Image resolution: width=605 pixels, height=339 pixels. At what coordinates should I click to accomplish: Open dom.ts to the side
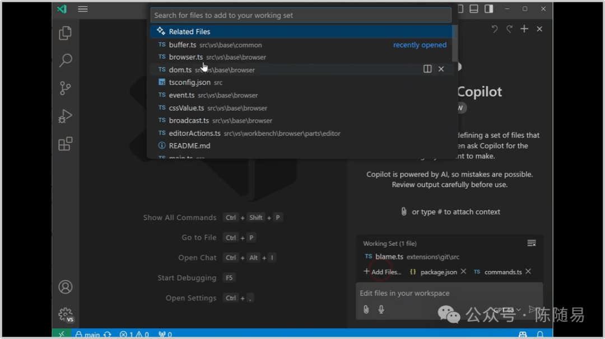(x=427, y=69)
